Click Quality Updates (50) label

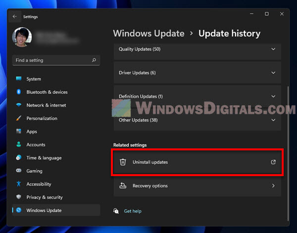(x=140, y=49)
